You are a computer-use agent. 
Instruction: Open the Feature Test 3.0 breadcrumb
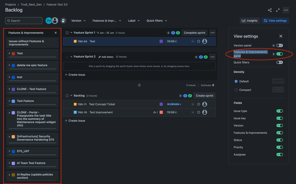pyautogui.click(x=57, y=4)
